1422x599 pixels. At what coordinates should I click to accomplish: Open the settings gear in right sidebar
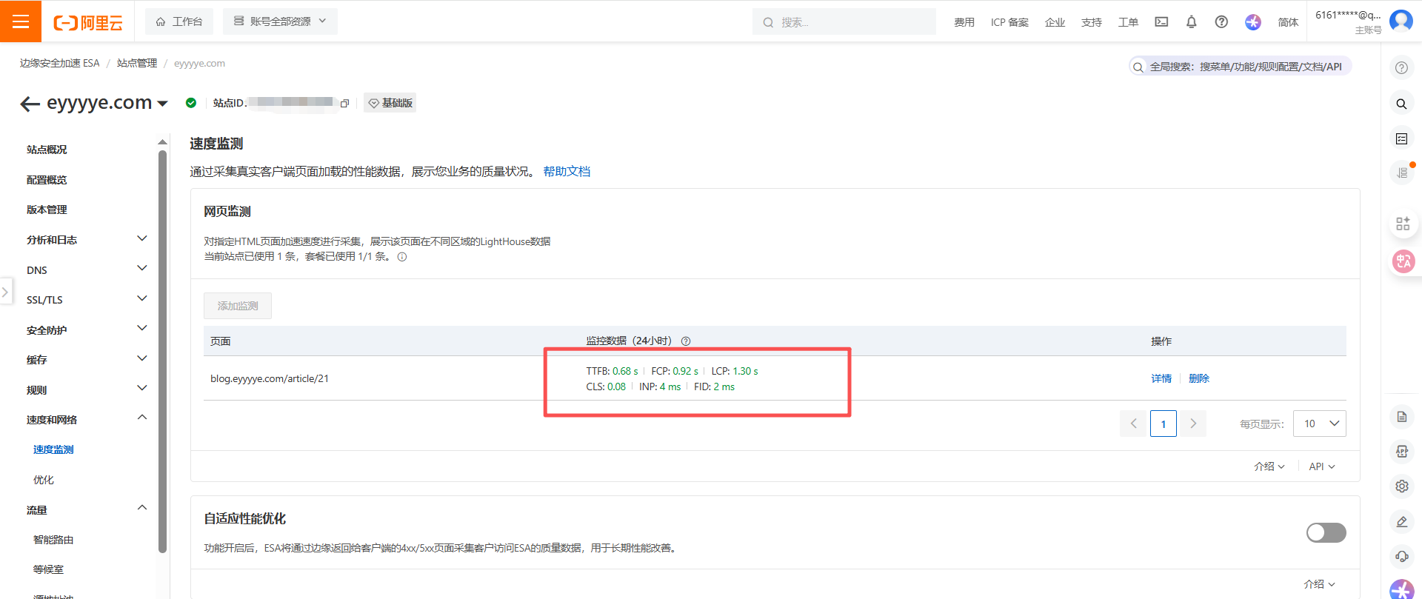click(1401, 486)
